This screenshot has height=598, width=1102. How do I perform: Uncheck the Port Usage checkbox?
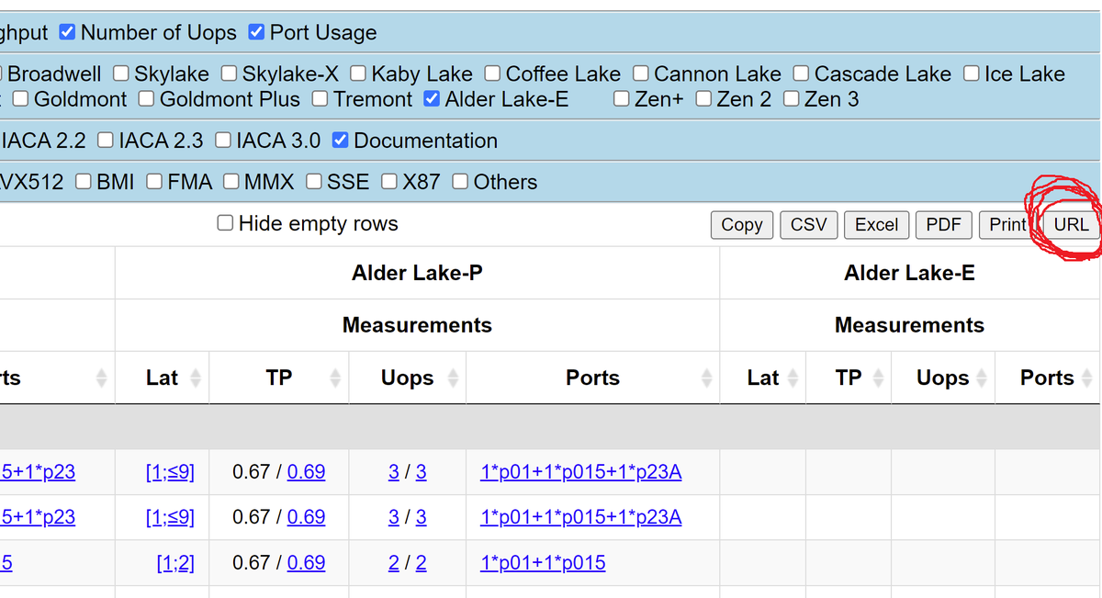257,32
